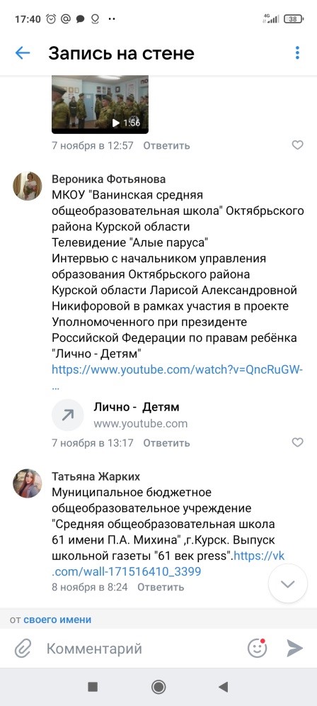
Task: Reply to the 8 ноября 8:24 comment
Action: click(x=161, y=587)
